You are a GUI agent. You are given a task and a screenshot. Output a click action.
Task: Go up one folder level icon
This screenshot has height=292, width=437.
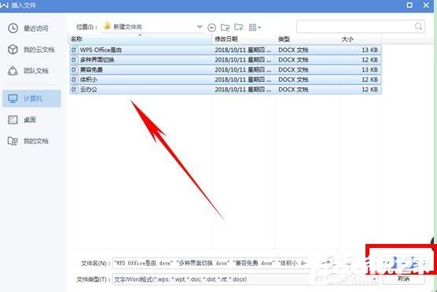(x=225, y=28)
